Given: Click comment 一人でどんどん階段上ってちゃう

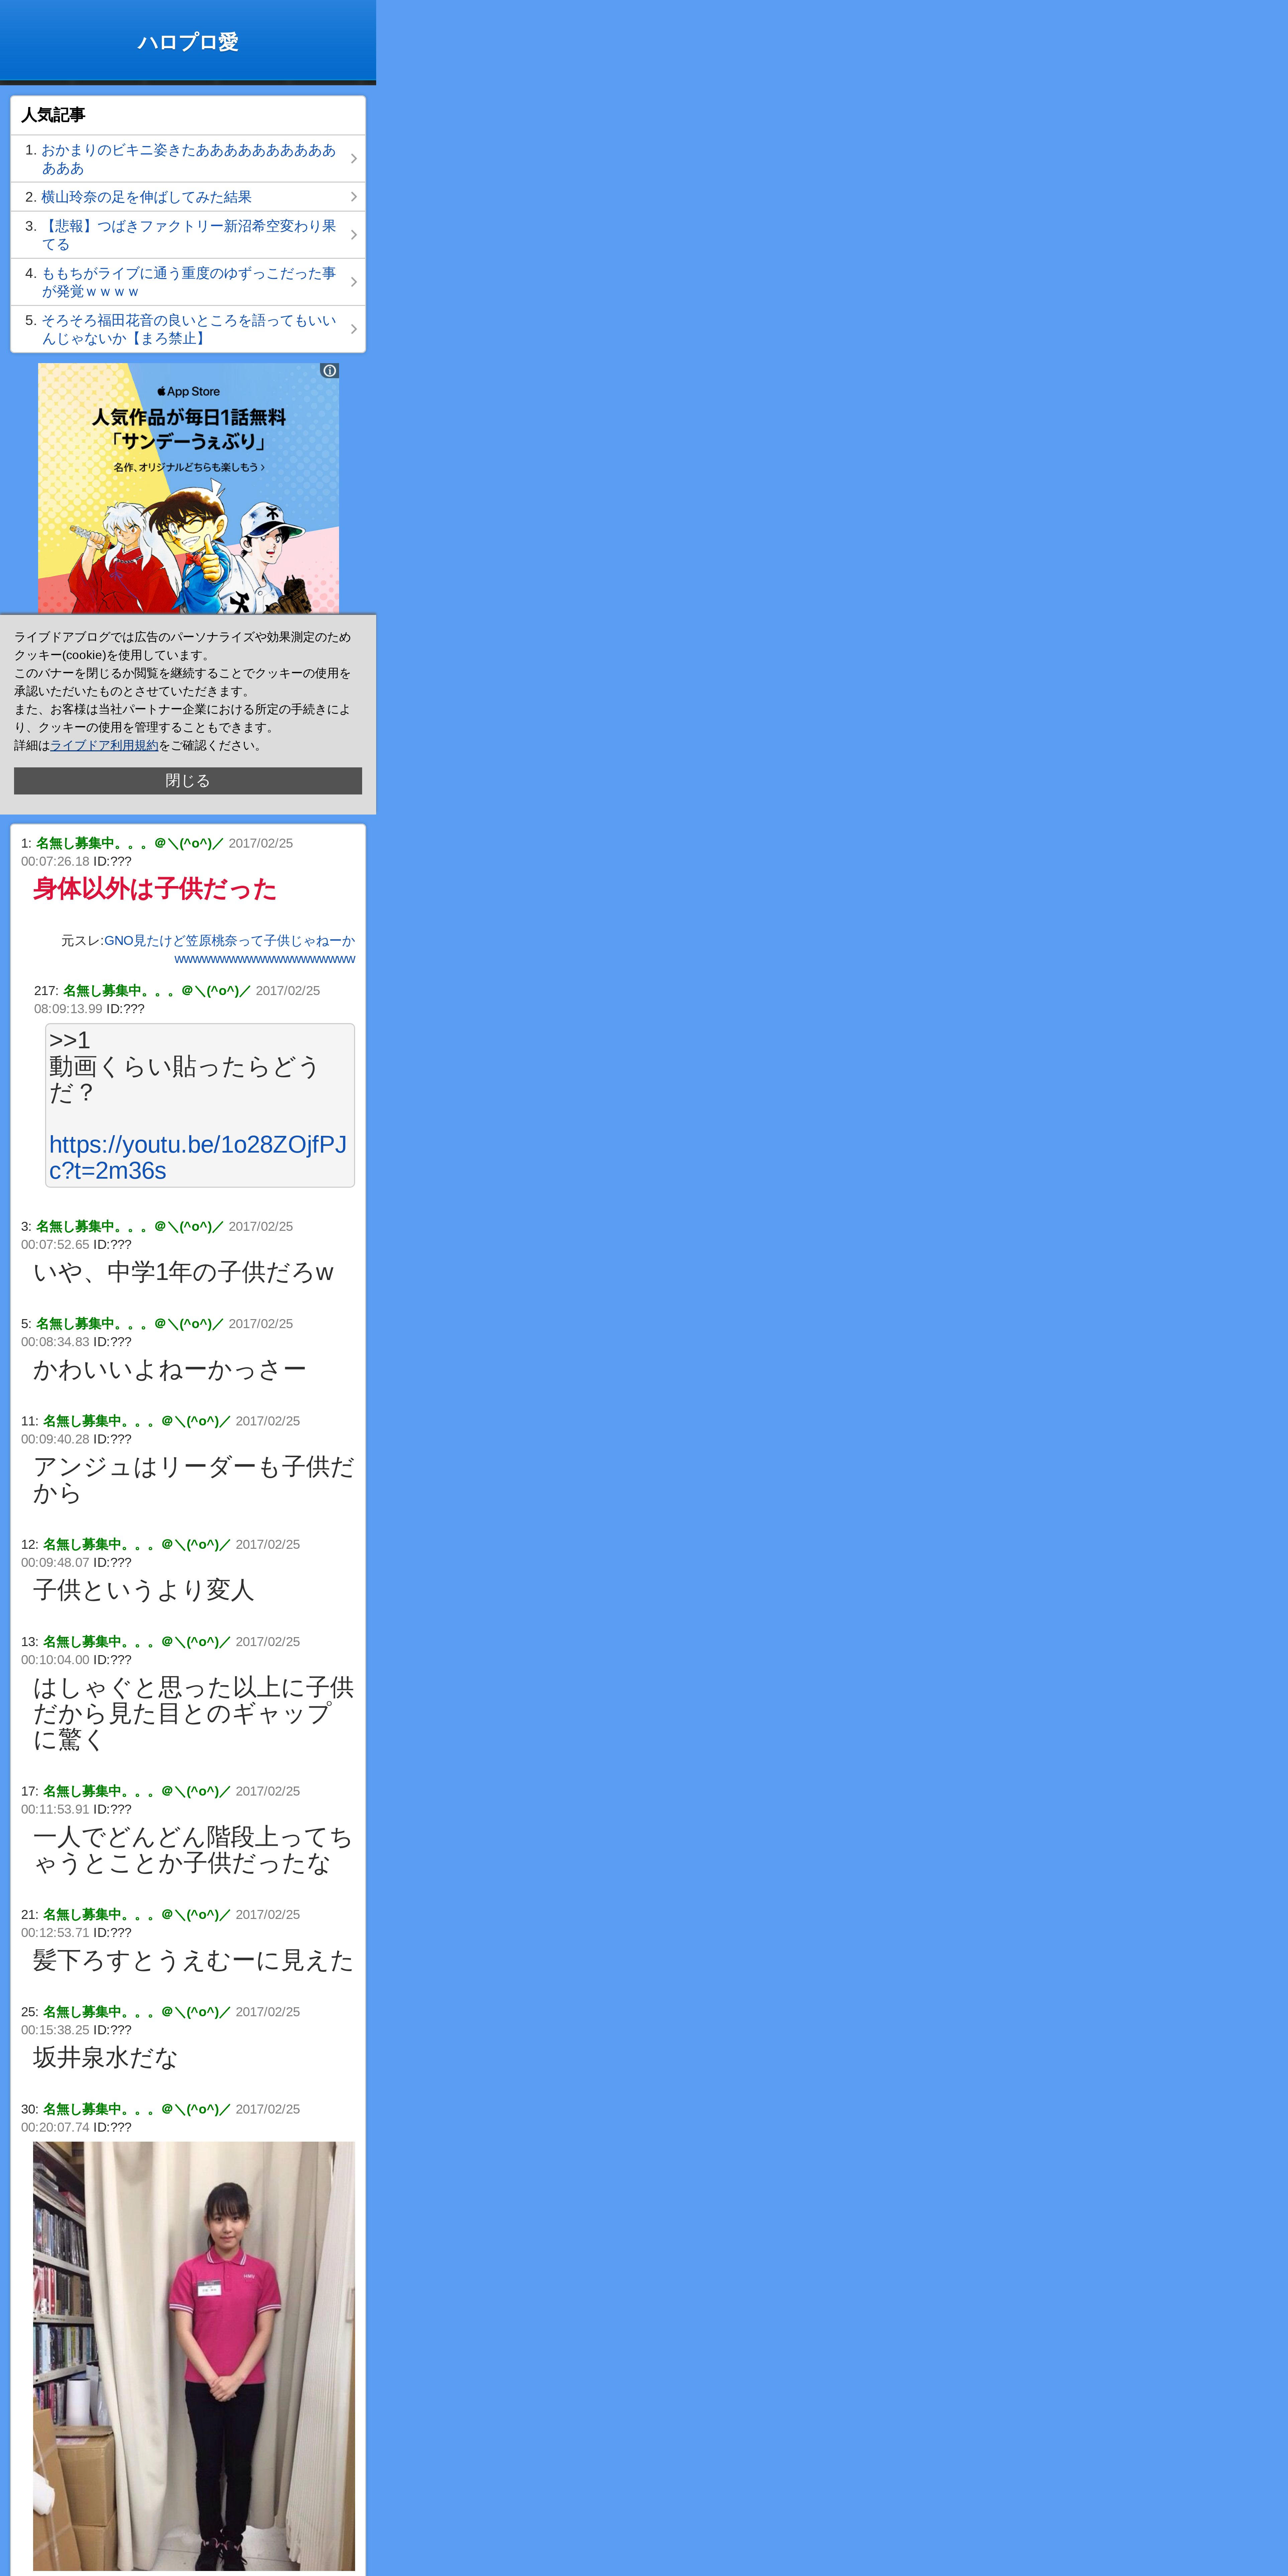Looking at the screenshot, I should [x=193, y=1850].
